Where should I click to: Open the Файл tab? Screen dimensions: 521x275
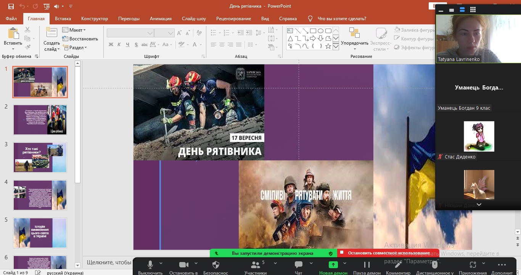click(x=11, y=19)
